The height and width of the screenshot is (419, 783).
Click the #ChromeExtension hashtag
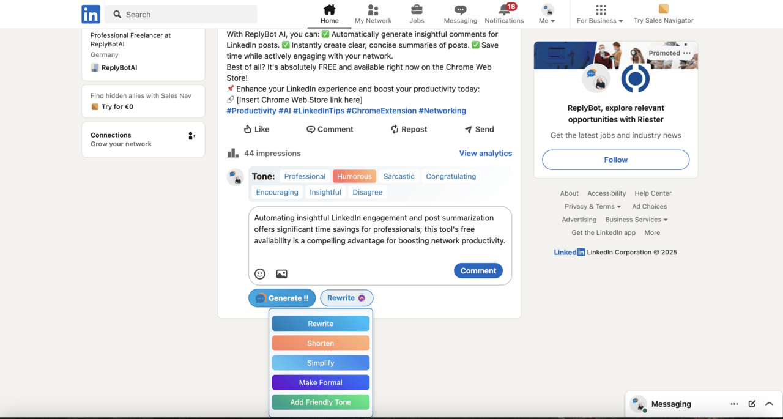[381, 111]
